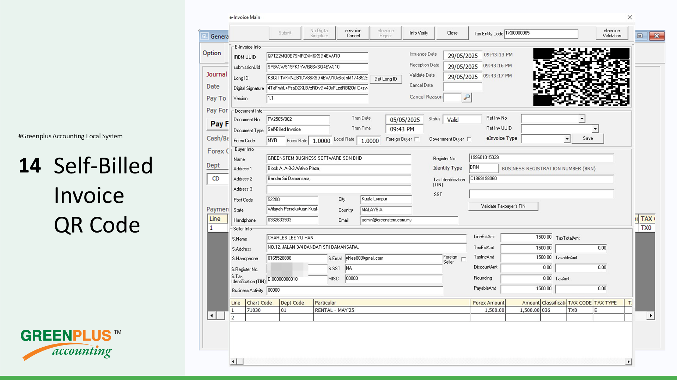The image size is (677, 380).
Task: Click the Version field
Action: point(317,99)
